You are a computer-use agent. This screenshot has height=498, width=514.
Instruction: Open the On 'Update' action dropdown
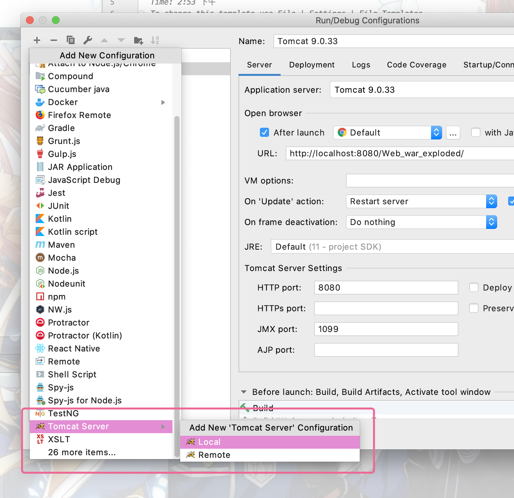(422, 201)
